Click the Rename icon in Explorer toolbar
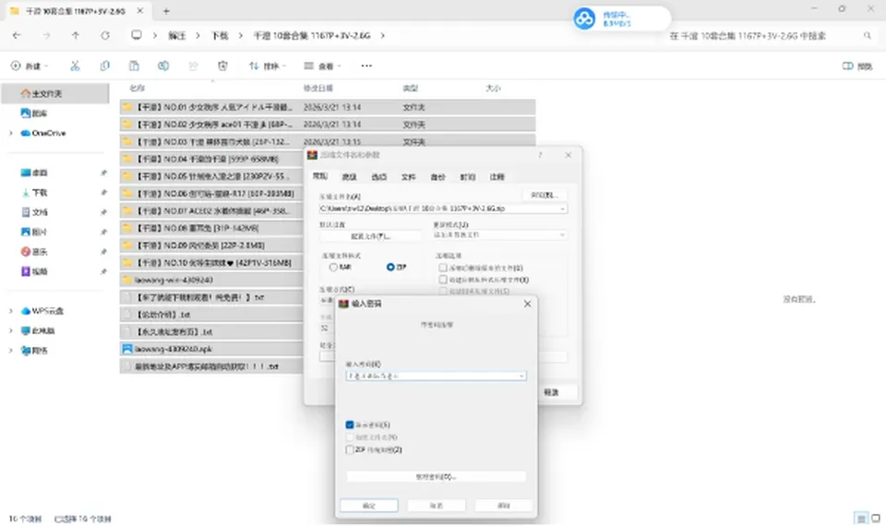Viewport: 886px width, 526px height. coord(163,66)
